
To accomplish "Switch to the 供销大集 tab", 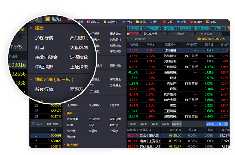I will coord(206,34).
